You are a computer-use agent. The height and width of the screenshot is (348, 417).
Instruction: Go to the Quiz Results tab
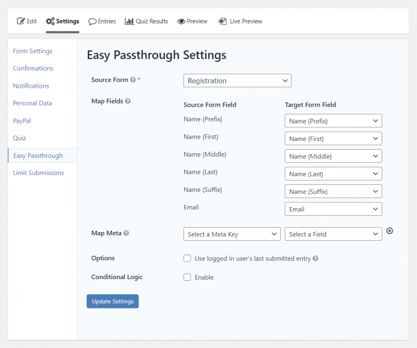147,21
